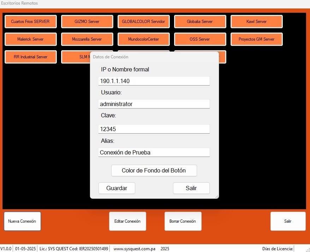Open the Cuartos Frios SERVER connection
Screen dimensions: 310x252
click(30, 22)
